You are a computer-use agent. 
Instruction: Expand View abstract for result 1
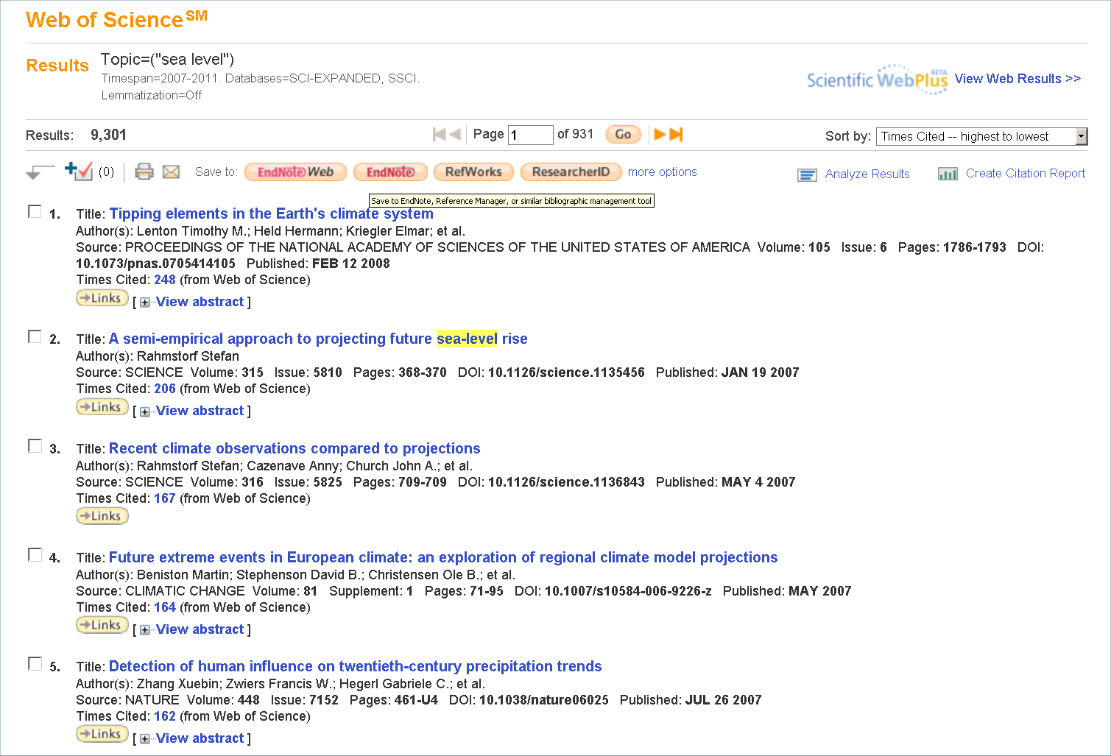click(200, 302)
